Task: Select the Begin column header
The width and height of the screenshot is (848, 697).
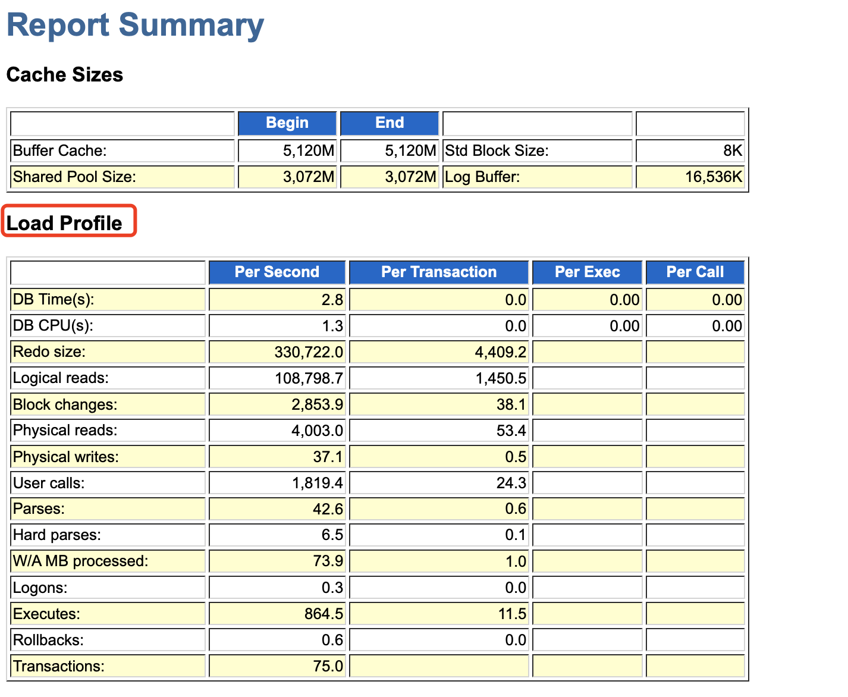Action: [287, 123]
